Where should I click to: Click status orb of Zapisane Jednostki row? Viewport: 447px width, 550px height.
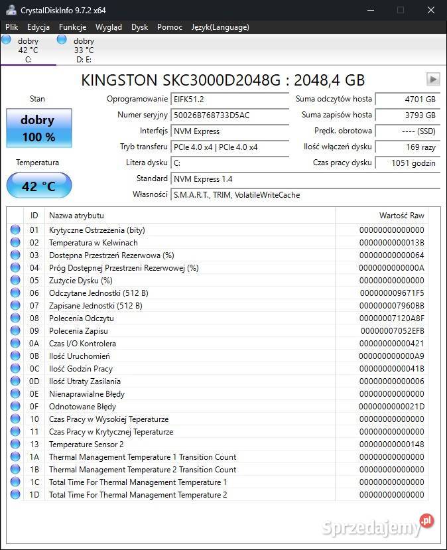(x=15, y=305)
